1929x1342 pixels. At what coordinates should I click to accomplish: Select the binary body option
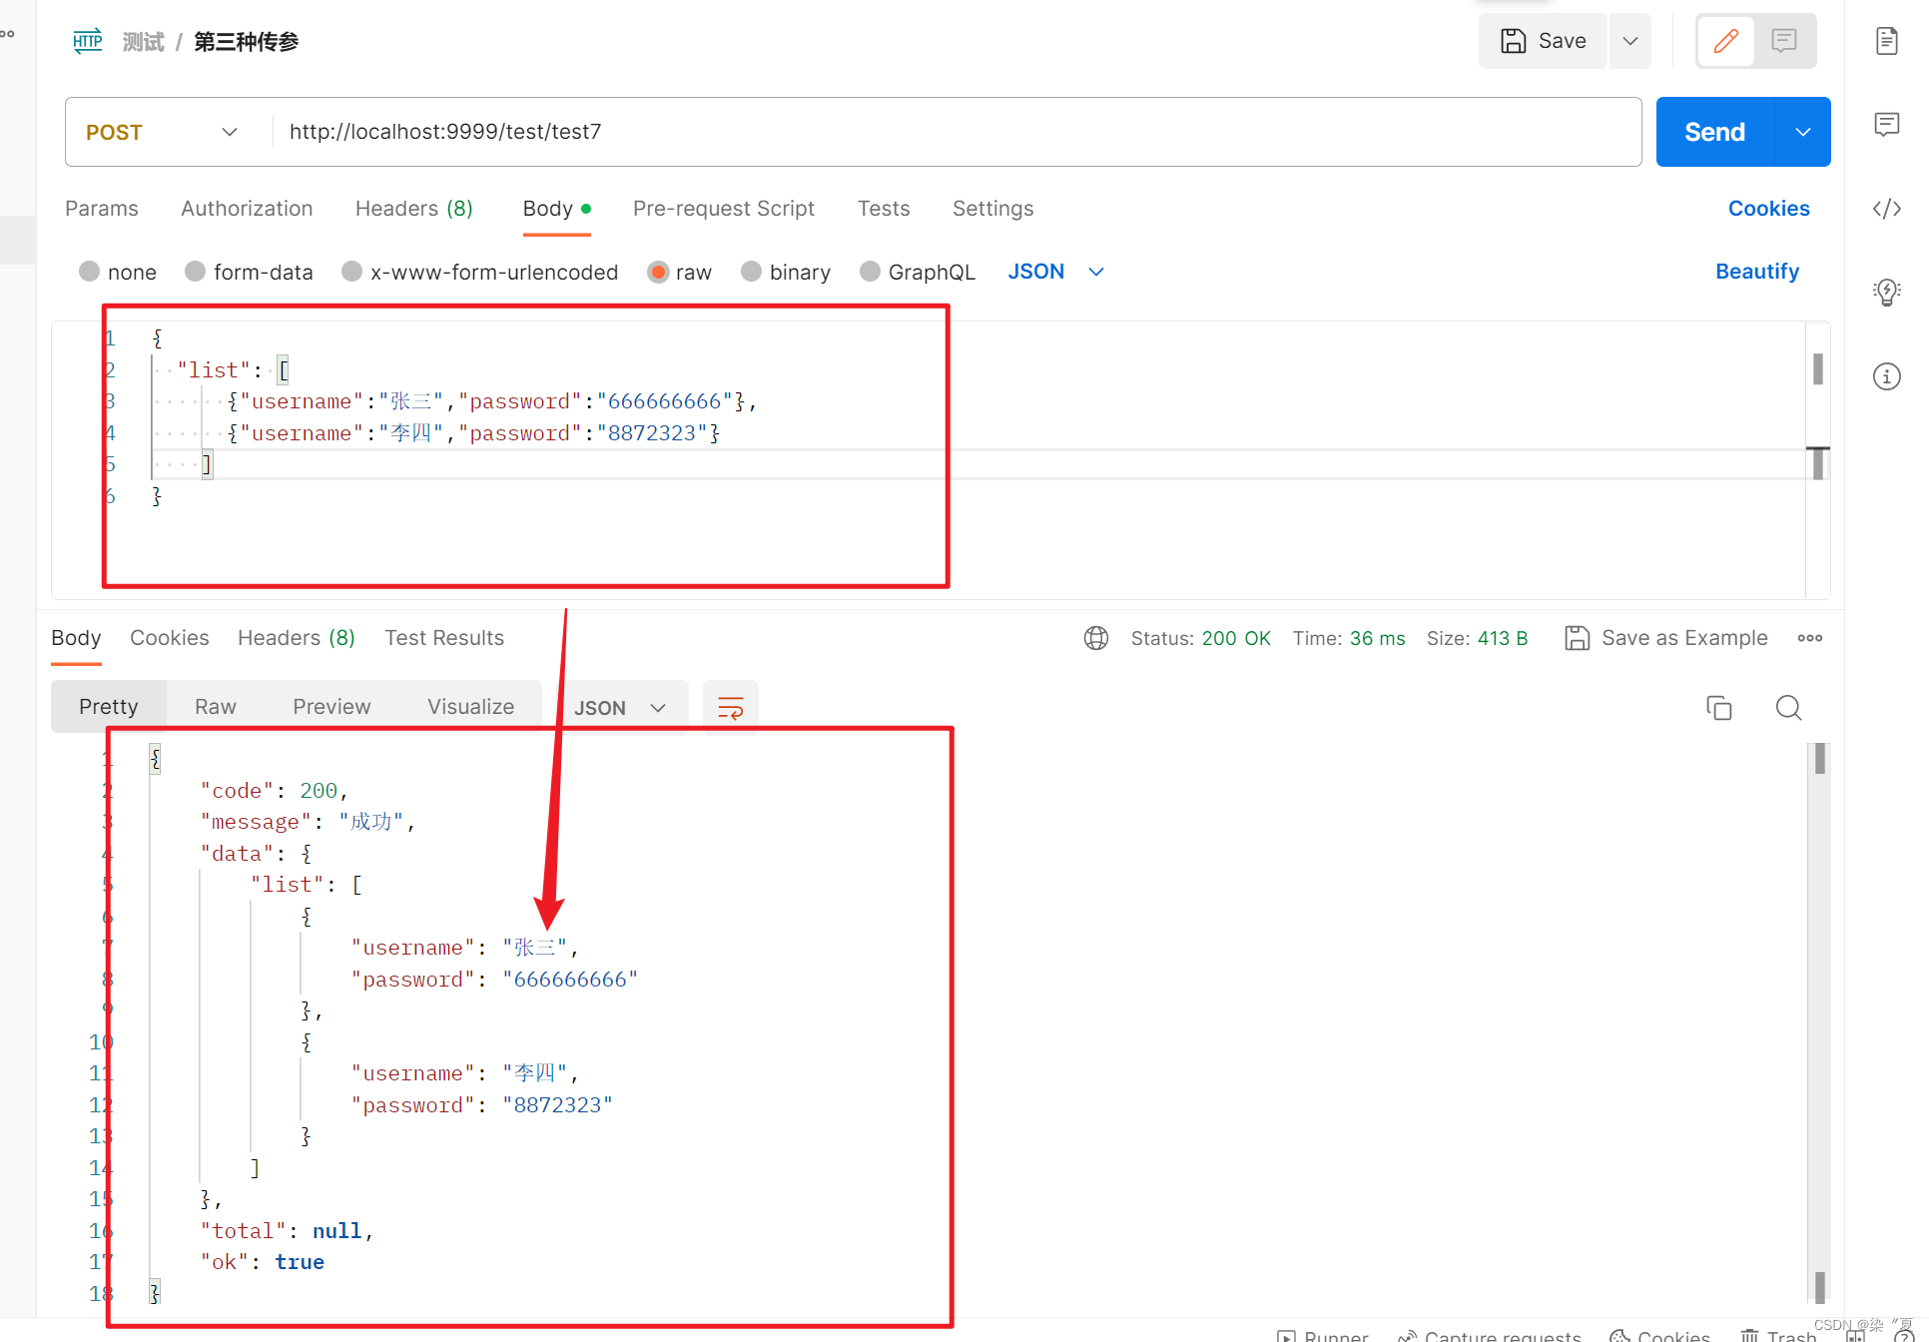point(752,272)
